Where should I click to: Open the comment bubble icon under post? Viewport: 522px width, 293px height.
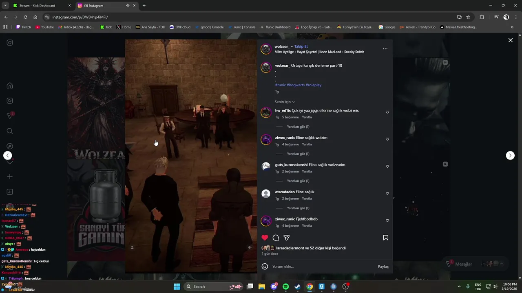pos(276,238)
